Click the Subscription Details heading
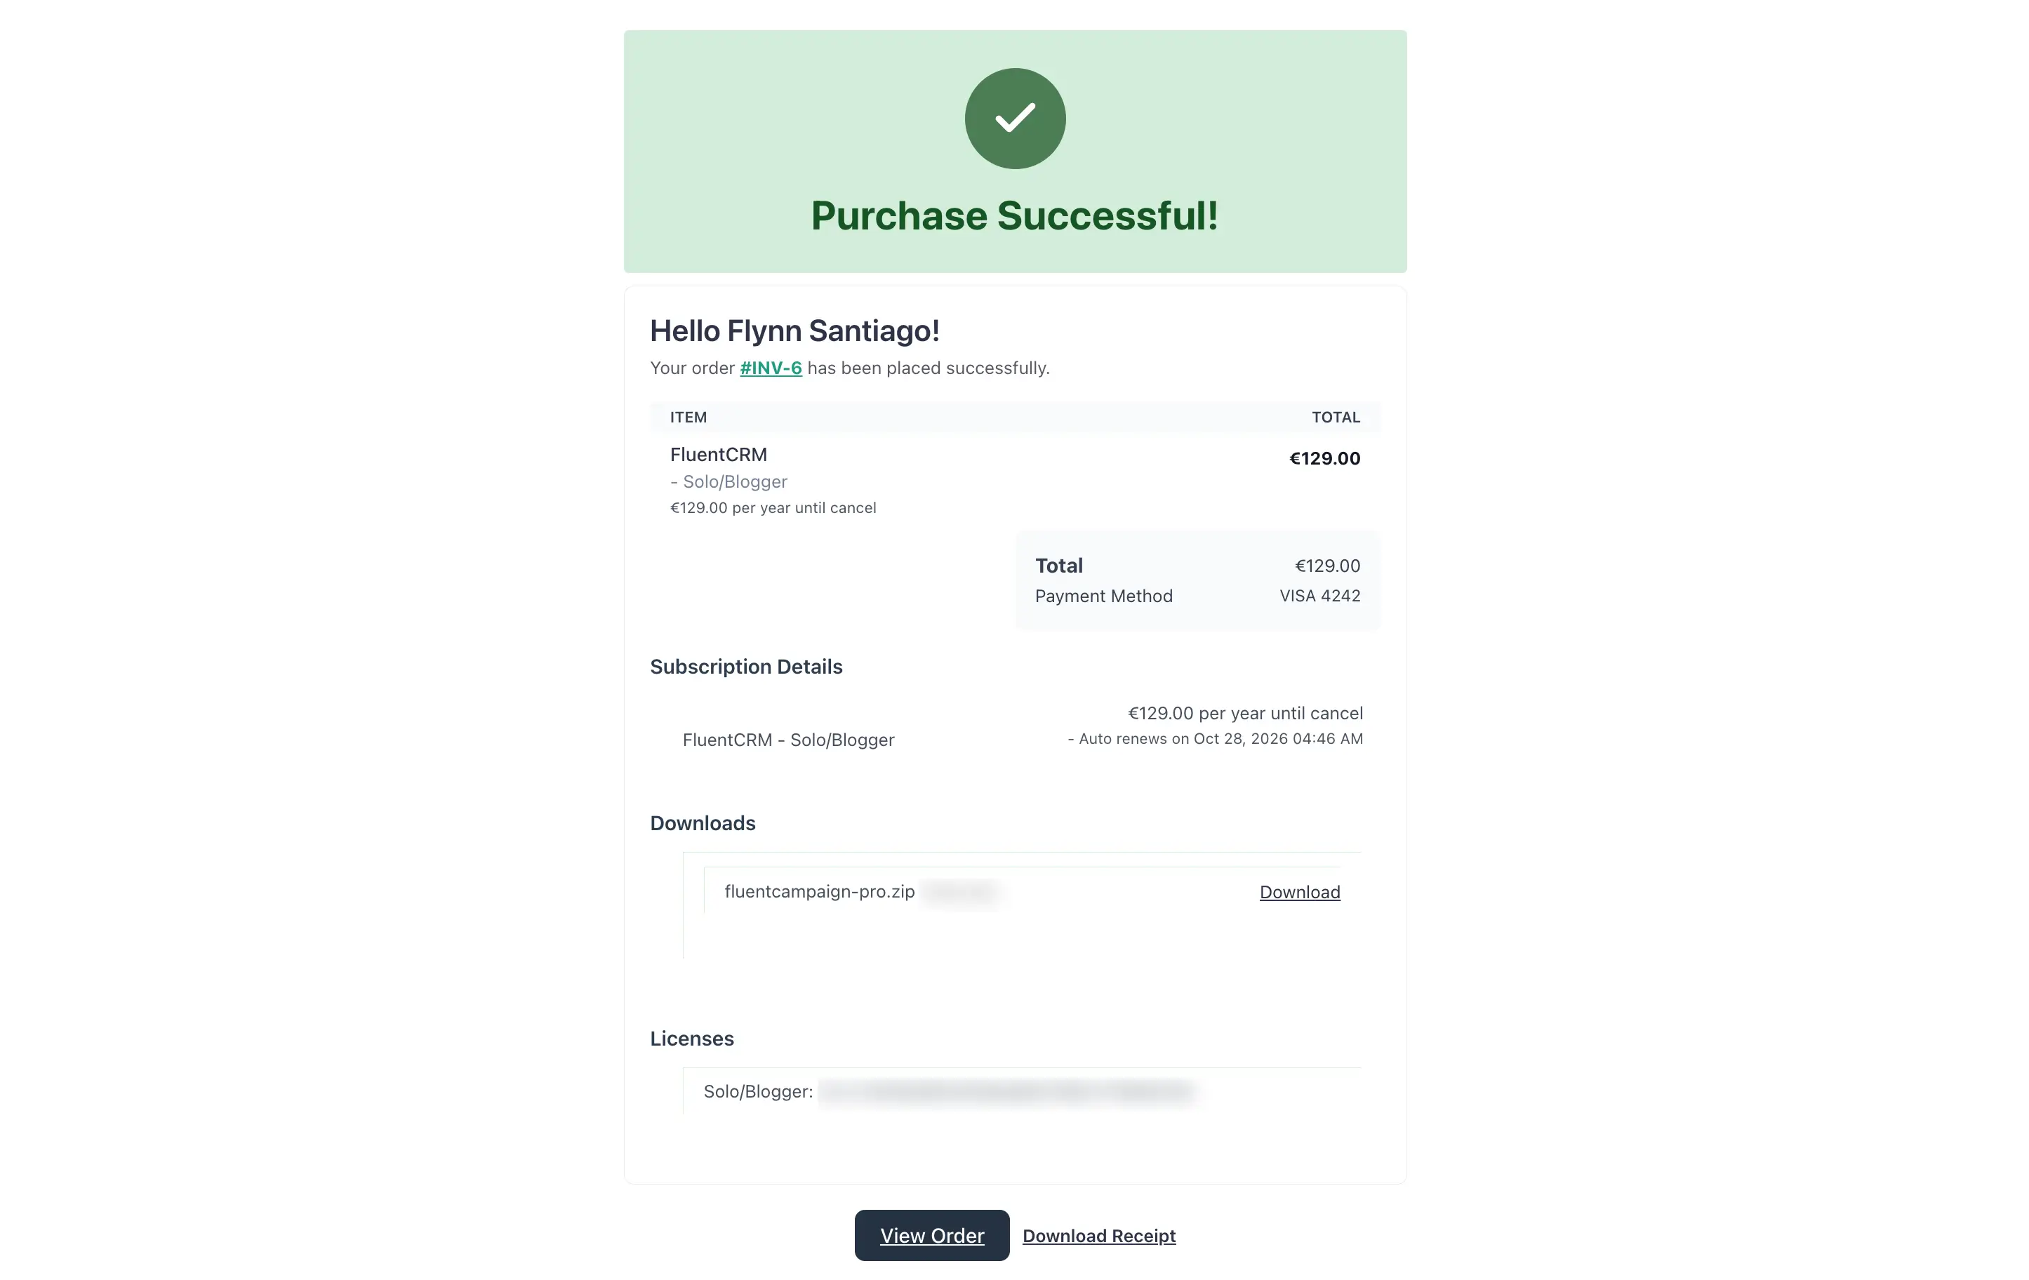Image resolution: width=2029 pixels, height=1280 pixels. (x=746, y=667)
